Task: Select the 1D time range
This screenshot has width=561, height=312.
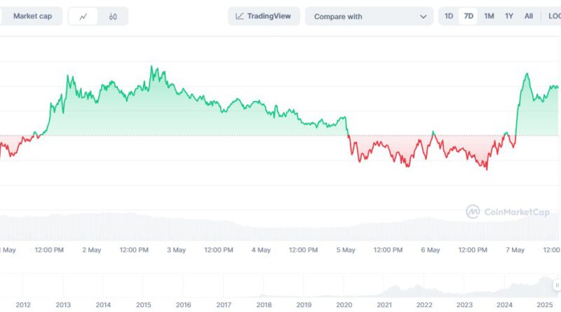Action: coord(449,16)
